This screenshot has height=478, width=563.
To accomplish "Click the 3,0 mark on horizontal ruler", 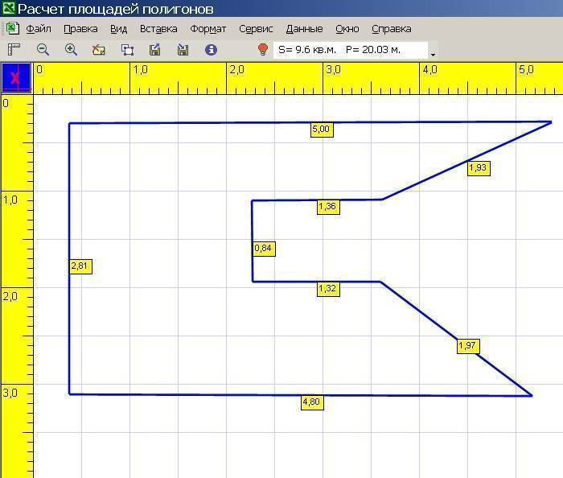I will [x=333, y=70].
